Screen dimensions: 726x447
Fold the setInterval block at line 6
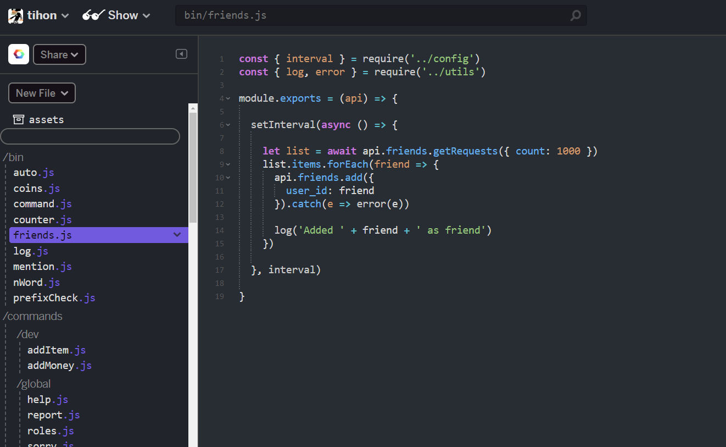coord(228,125)
